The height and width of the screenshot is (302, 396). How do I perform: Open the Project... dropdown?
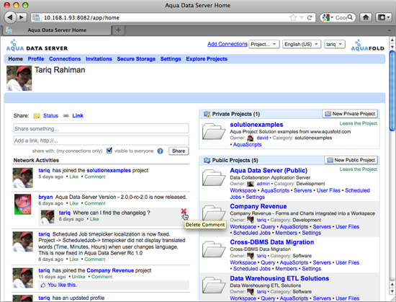click(264, 44)
